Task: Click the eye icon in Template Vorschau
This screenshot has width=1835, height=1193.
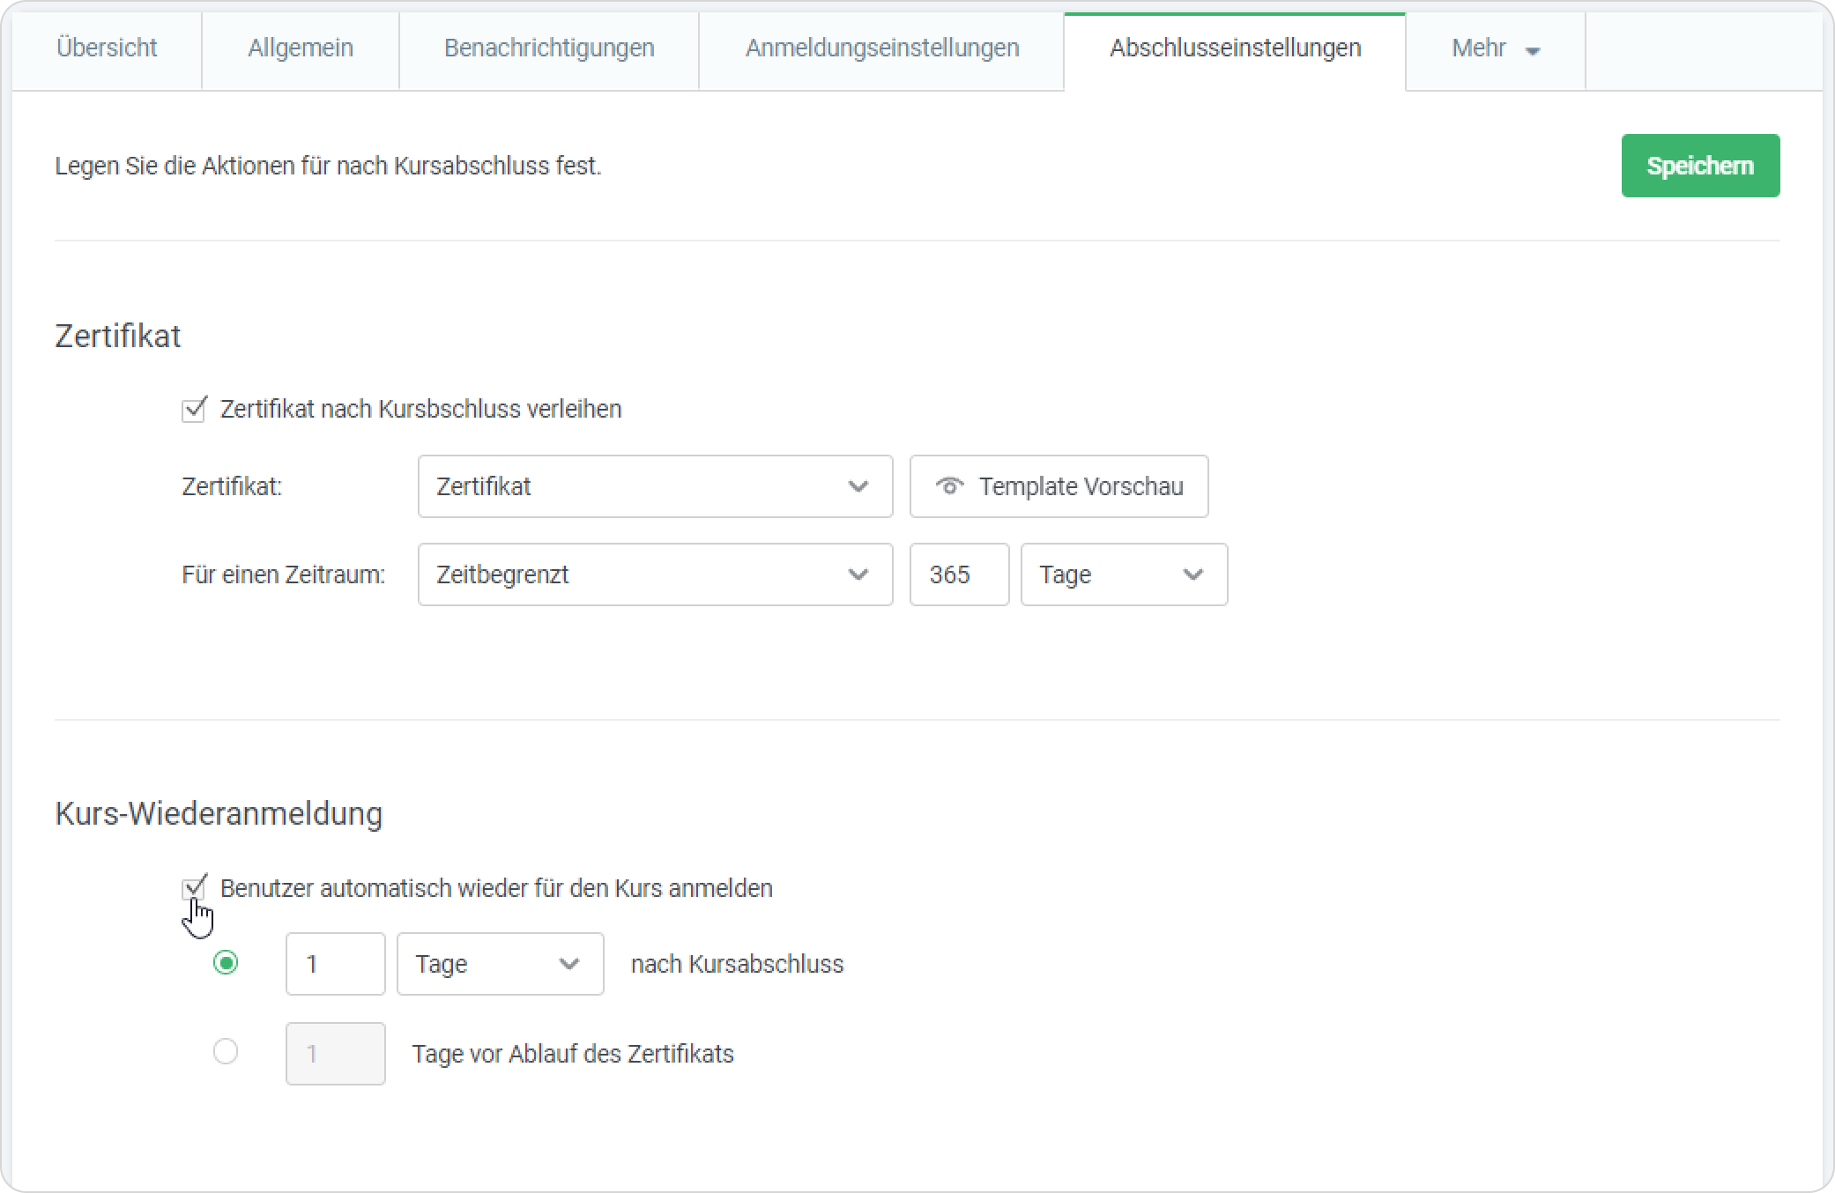Action: tap(949, 486)
